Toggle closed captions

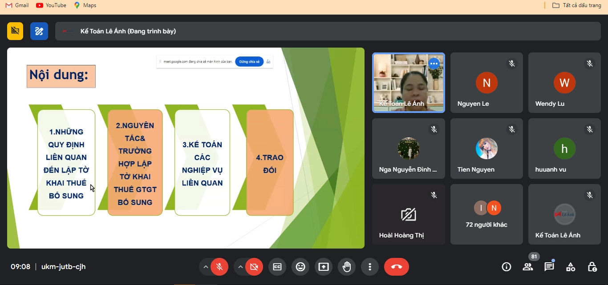point(277,267)
